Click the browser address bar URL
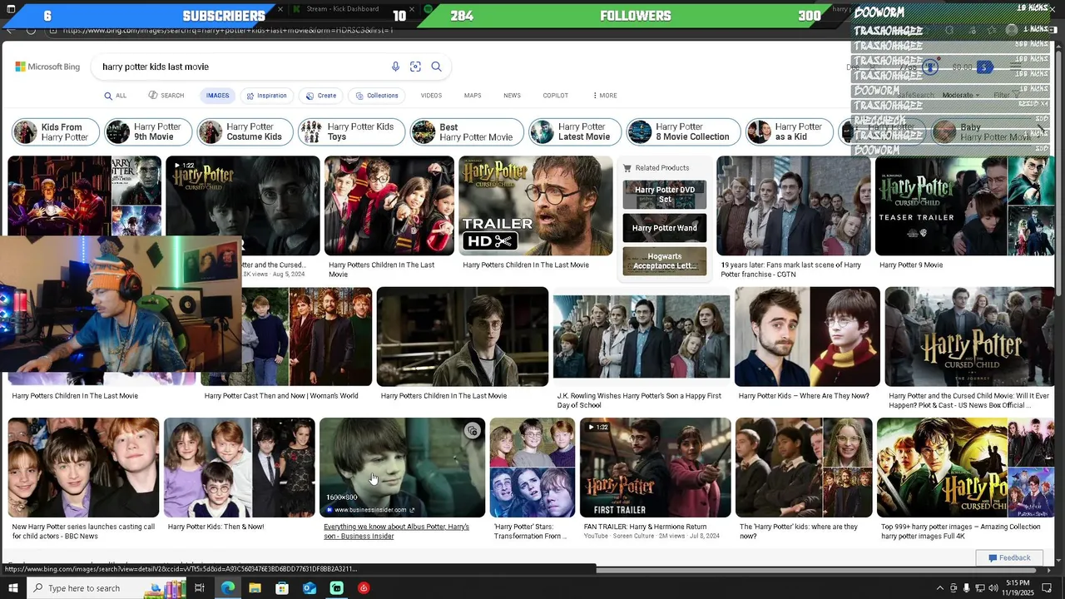 (227, 31)
